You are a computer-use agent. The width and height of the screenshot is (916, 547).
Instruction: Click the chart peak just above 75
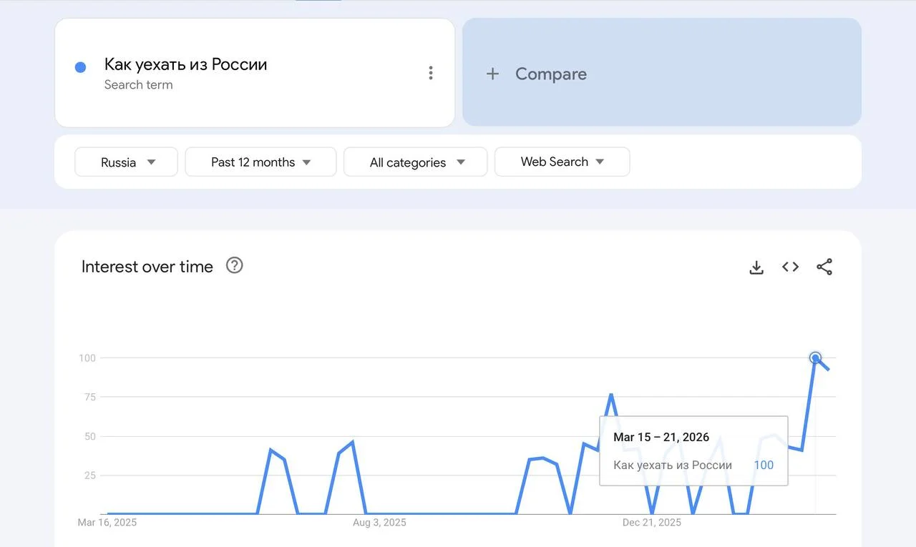(611, 394)
